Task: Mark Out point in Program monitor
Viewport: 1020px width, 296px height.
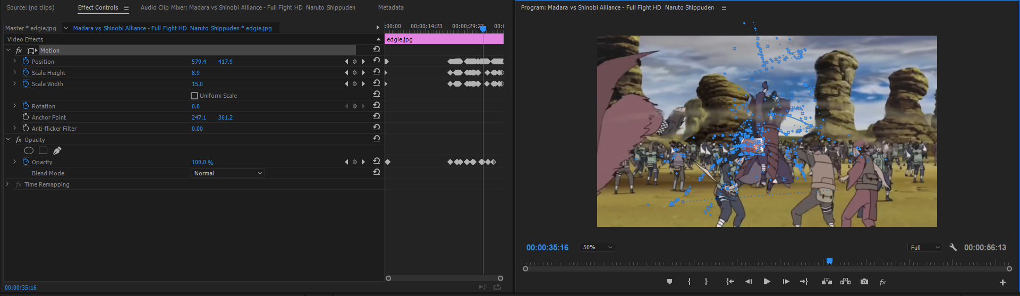Action: (x=706, y=282)
